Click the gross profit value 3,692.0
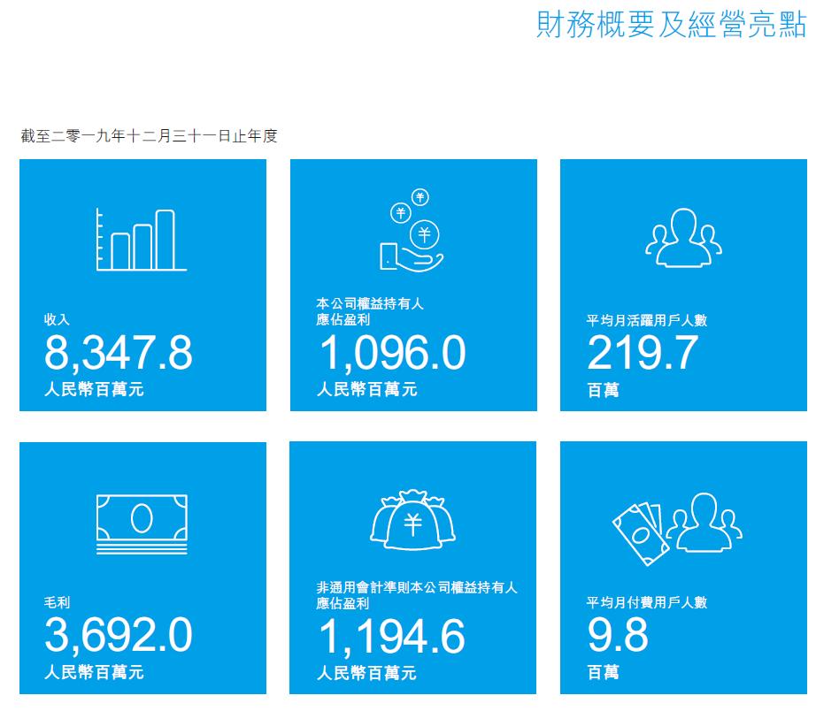 click(119, 635)
